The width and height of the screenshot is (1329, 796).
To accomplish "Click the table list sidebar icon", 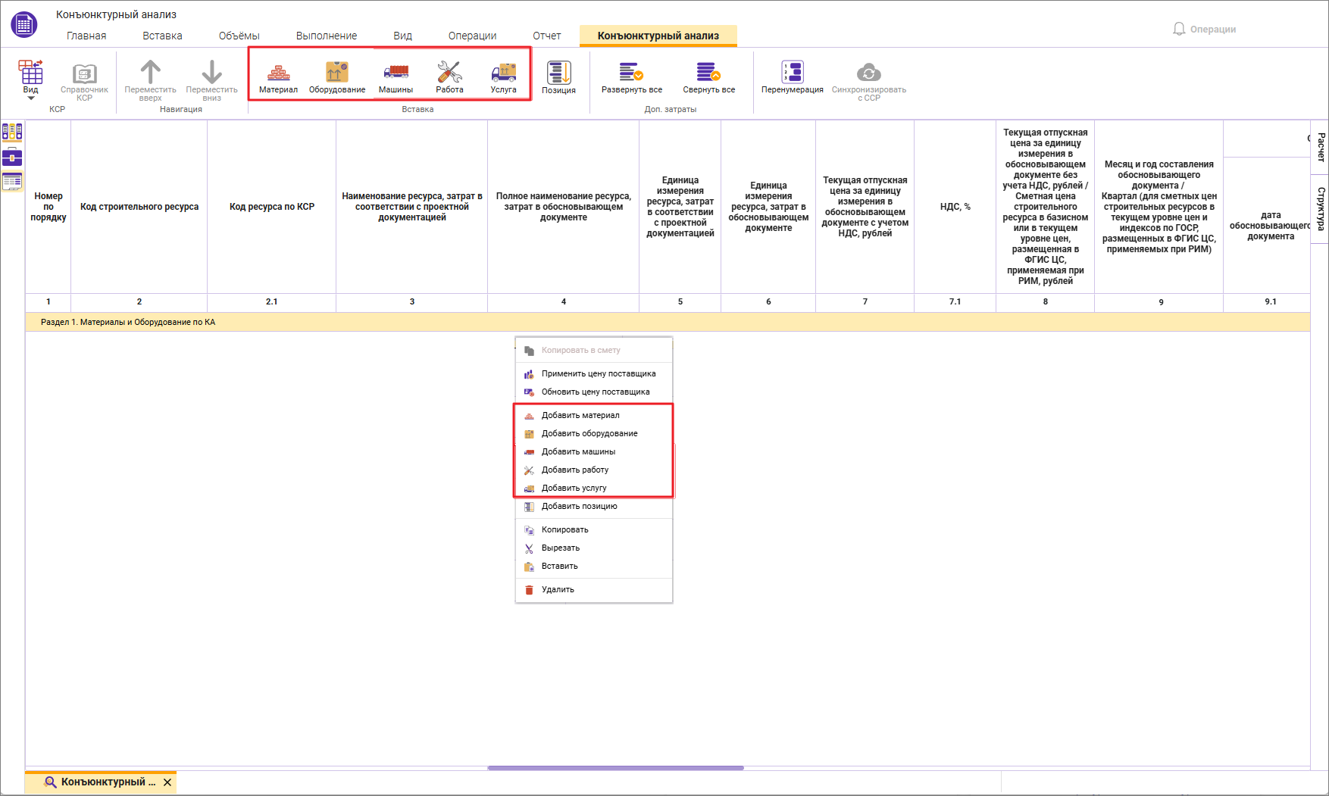I will [x=12, y=182].
